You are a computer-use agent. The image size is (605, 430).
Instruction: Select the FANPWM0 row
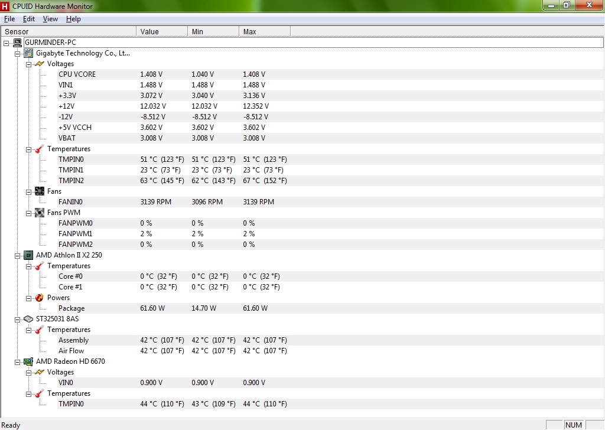[330, 223]
